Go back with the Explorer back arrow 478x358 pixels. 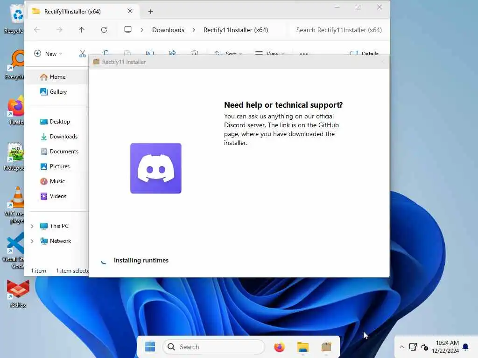pyautogui.click(x=37, y=30)
